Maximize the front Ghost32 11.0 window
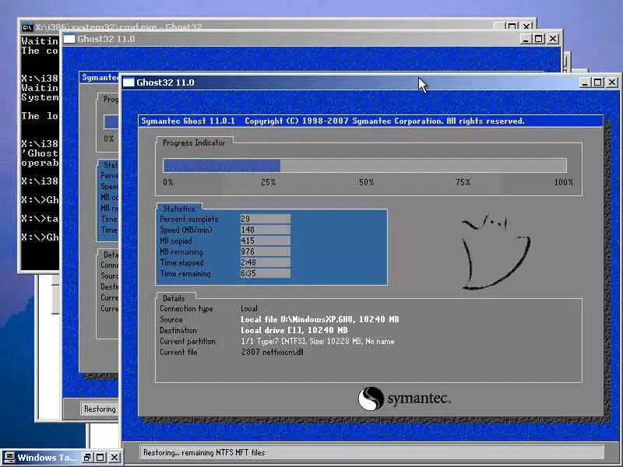The width and height of the screenshot is (623, 467). (x=597, y=83)
